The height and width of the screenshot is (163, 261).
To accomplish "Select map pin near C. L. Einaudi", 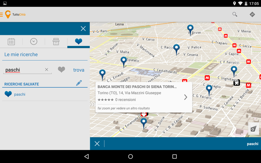I will pyautogui.click(x=102, y=75).
